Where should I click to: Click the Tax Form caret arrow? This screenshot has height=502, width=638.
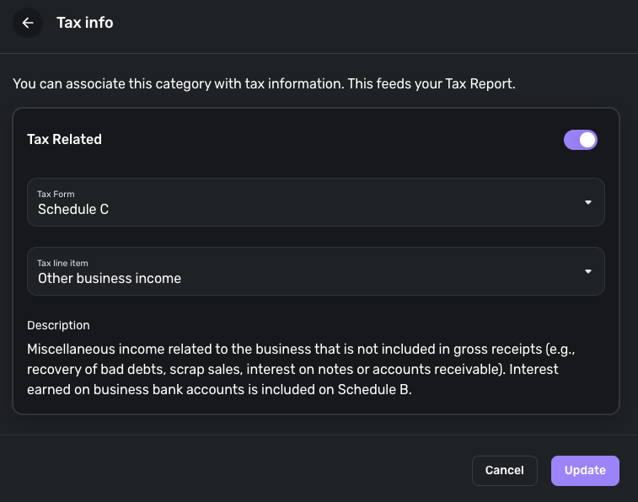588,202
